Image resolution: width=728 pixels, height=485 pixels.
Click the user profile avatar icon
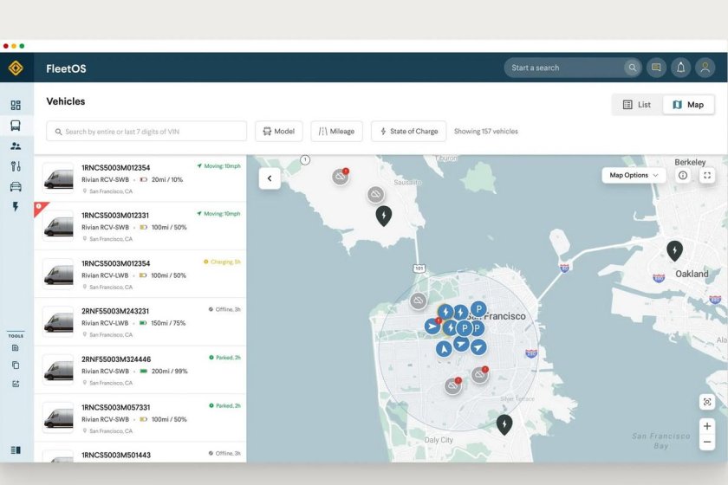point(705,68)
